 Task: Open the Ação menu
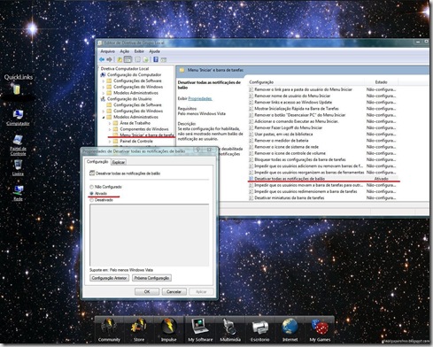[125, 51]
